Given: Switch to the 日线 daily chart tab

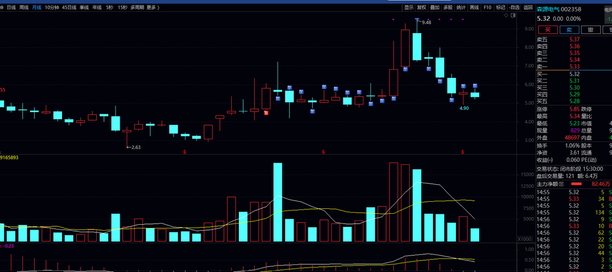Looking at the screenshot, I should (x=11, y=7).
